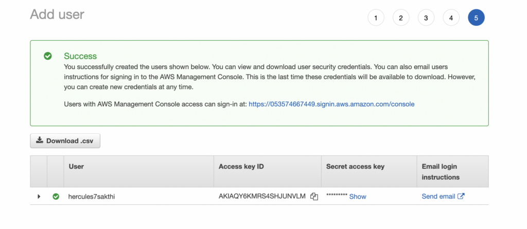
Task: Show the secret access key
Action: click(x=358, y=197)
